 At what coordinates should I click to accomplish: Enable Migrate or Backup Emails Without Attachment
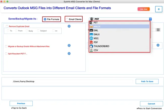pos(6,46)
